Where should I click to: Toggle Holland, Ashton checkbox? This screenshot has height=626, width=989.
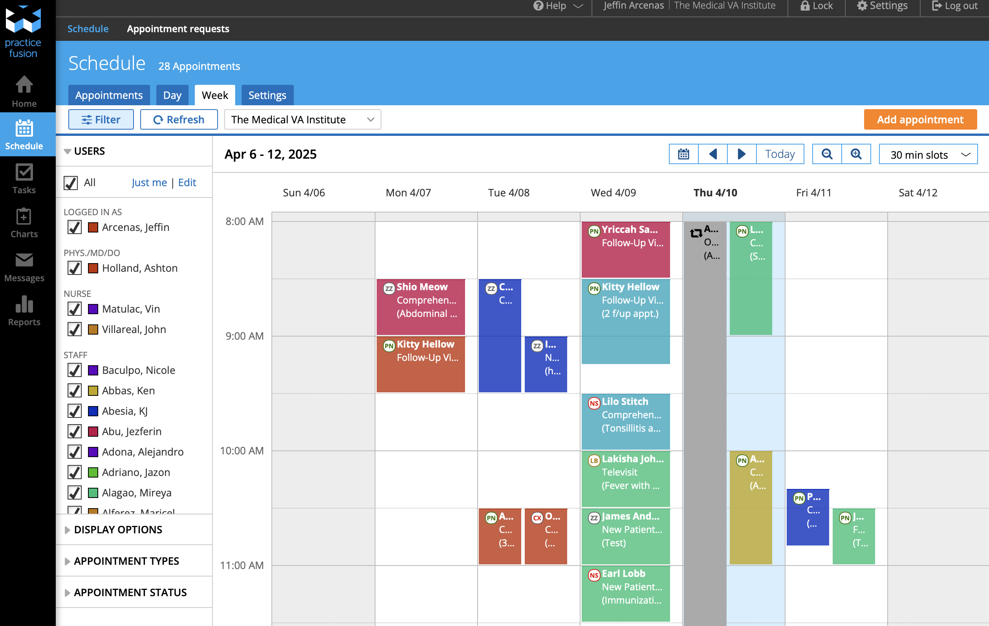tap(74, 268)
